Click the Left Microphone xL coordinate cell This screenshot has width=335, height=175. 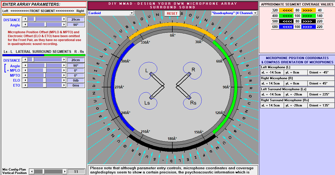coord(271,72)
